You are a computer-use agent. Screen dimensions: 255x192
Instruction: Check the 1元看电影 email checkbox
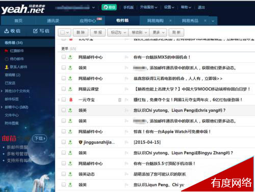point(64,78)
